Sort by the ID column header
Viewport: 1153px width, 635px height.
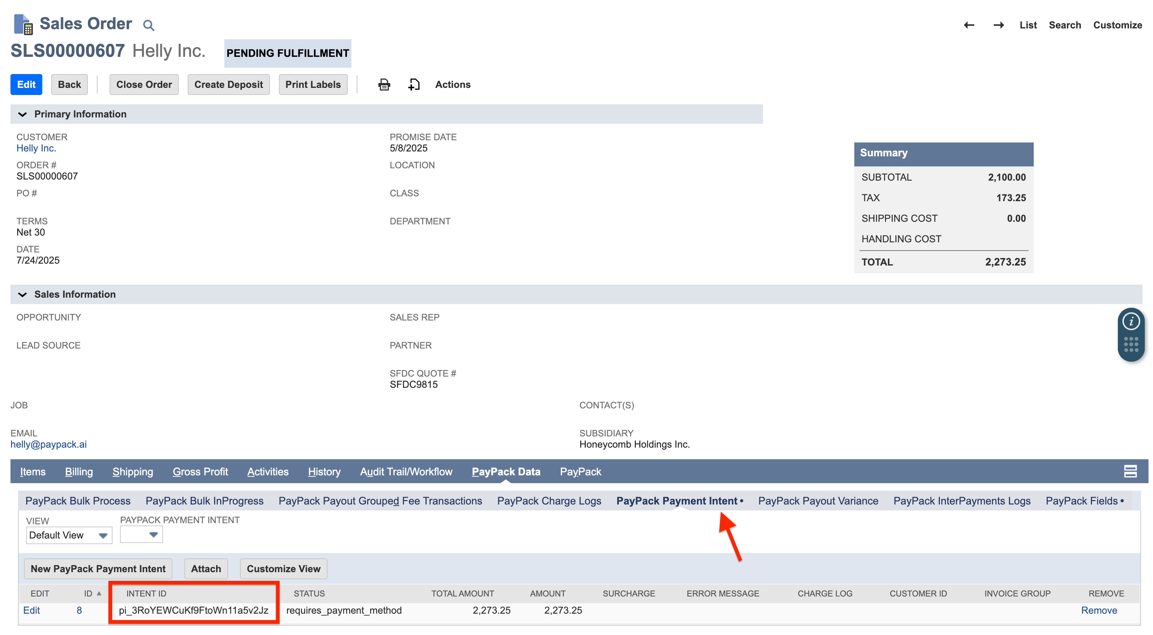tap(89, 593)
